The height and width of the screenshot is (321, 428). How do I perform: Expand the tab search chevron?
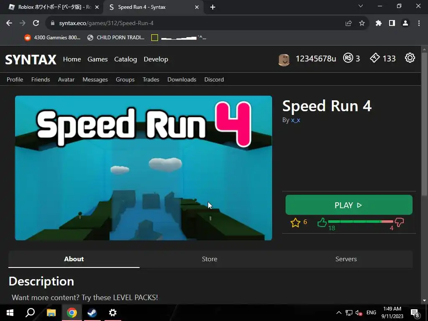pos(361,6)
